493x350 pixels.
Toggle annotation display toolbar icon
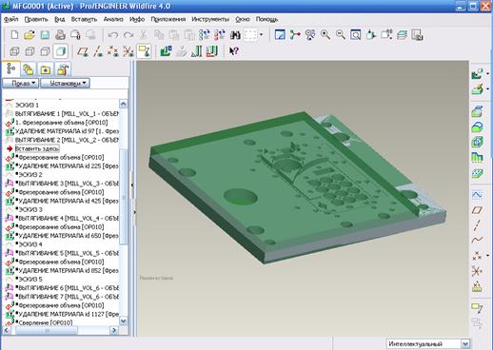144,51
